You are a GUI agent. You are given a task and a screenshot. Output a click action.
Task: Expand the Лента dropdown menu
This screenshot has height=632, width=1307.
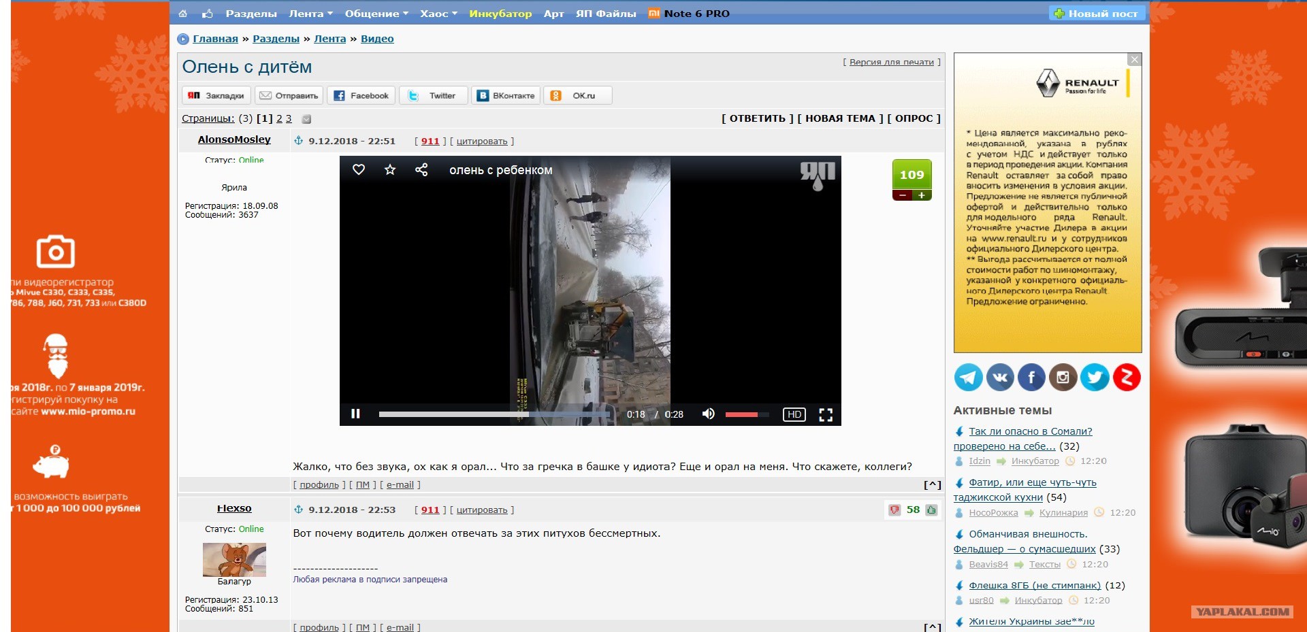coord(311,14)
